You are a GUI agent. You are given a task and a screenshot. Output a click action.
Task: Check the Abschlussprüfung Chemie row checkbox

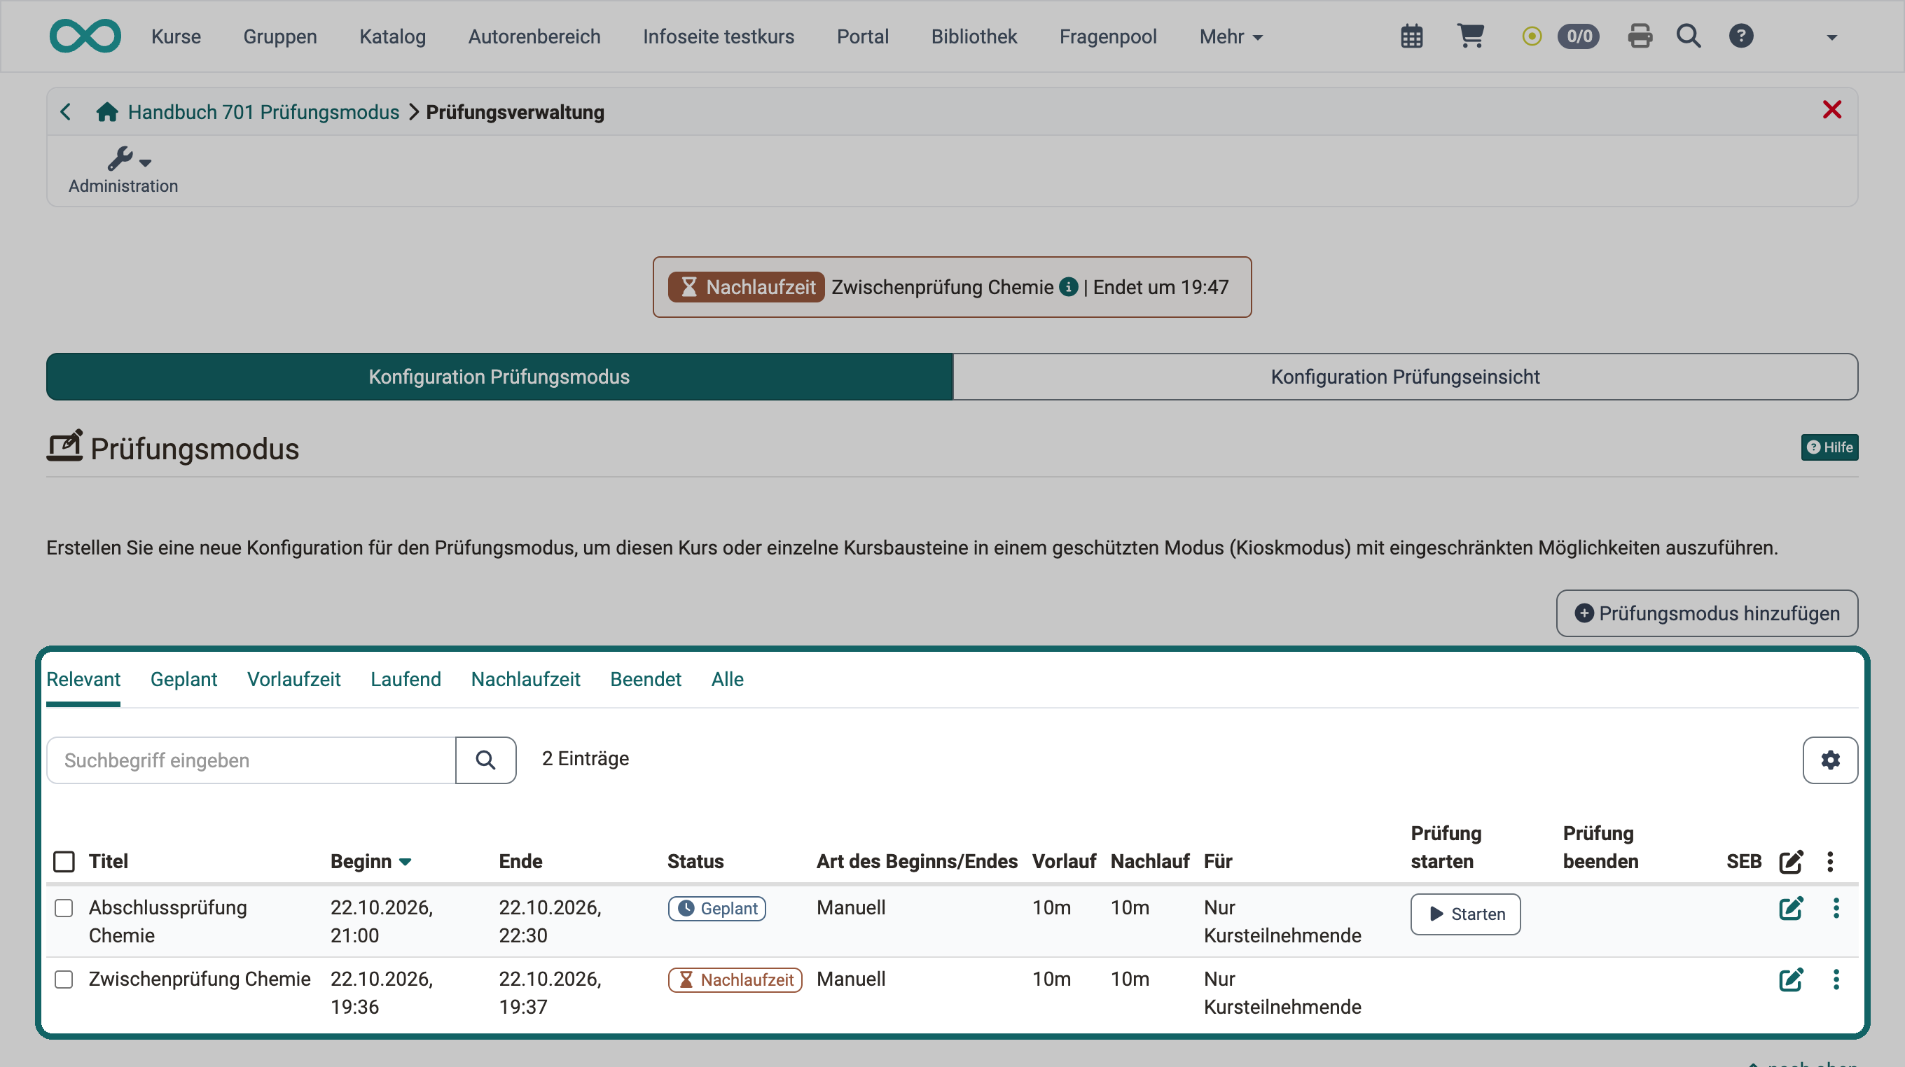click(64, 908)
